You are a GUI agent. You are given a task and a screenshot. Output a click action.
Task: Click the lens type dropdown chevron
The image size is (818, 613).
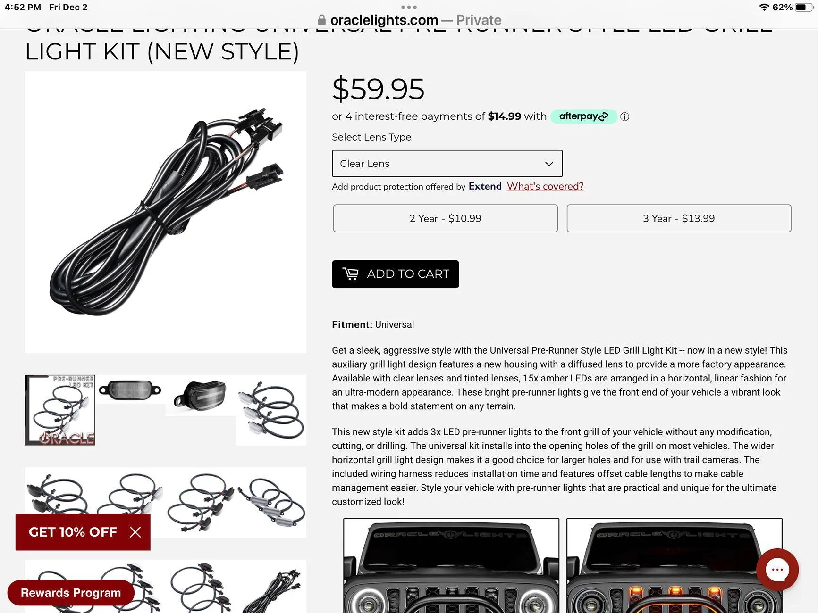549,164
